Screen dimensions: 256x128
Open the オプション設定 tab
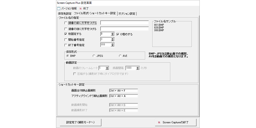[127, 14]
